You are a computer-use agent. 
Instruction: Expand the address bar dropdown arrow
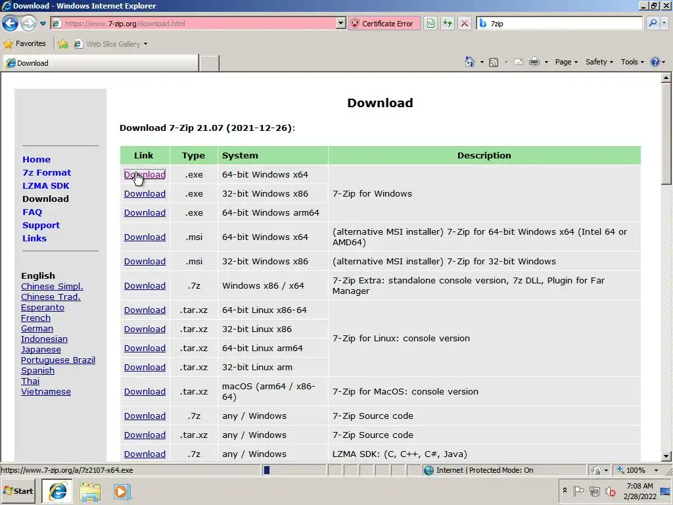click(x=341, y=24)
